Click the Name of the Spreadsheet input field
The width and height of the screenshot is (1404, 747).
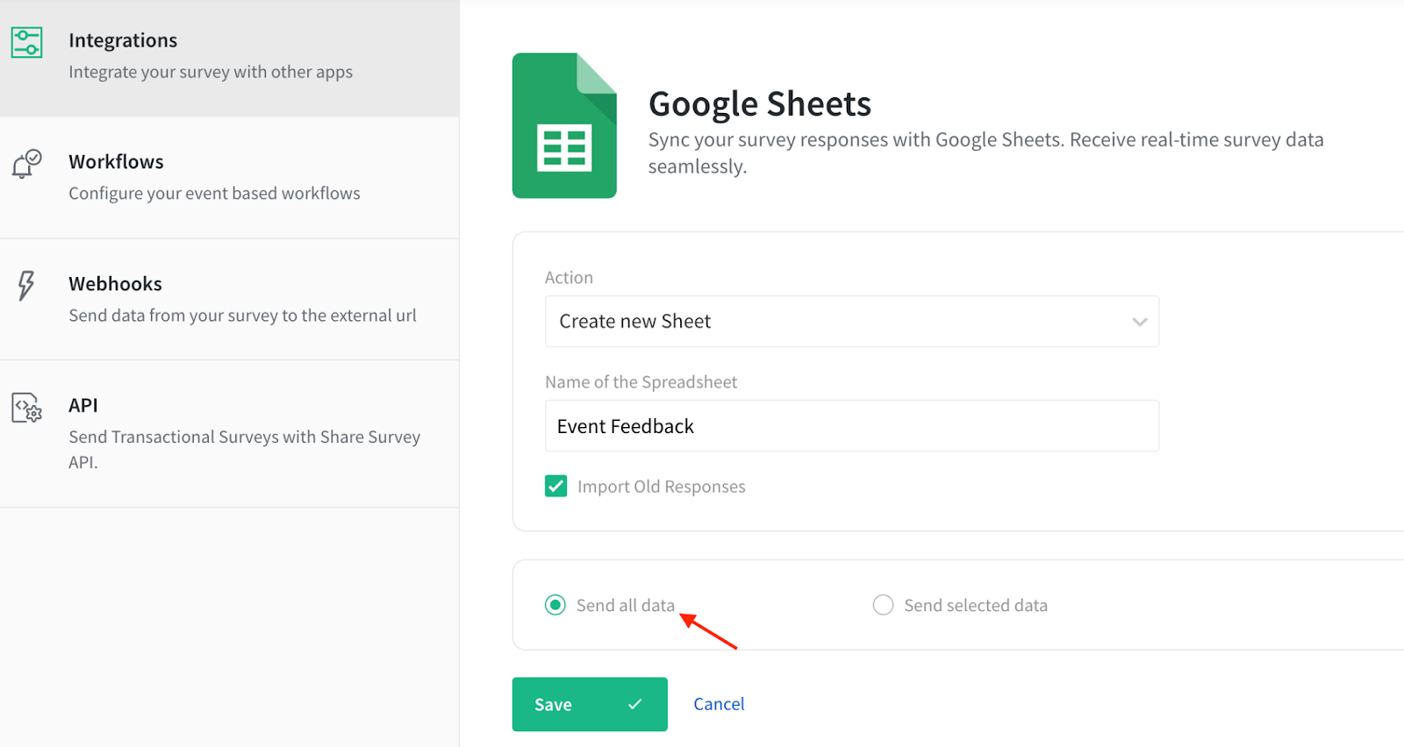[852, 426]
